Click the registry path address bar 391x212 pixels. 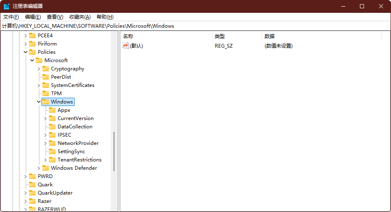(x=196, y=26)
